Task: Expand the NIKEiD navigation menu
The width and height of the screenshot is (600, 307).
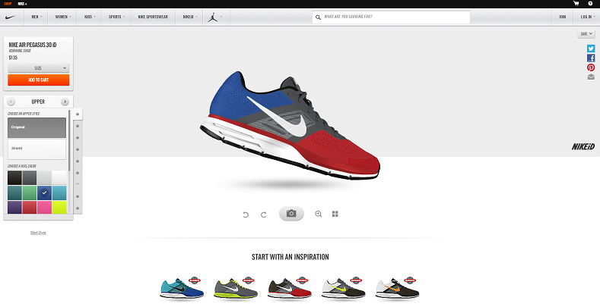Action: [x=189, y=17]
